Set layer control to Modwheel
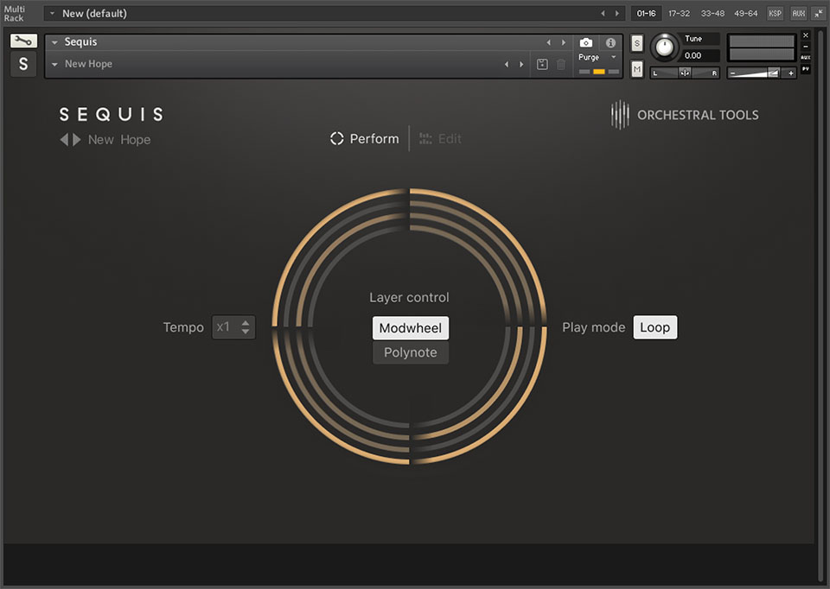Image resolution: width=830 pixels, height=589 pixels. coord(410,328)
